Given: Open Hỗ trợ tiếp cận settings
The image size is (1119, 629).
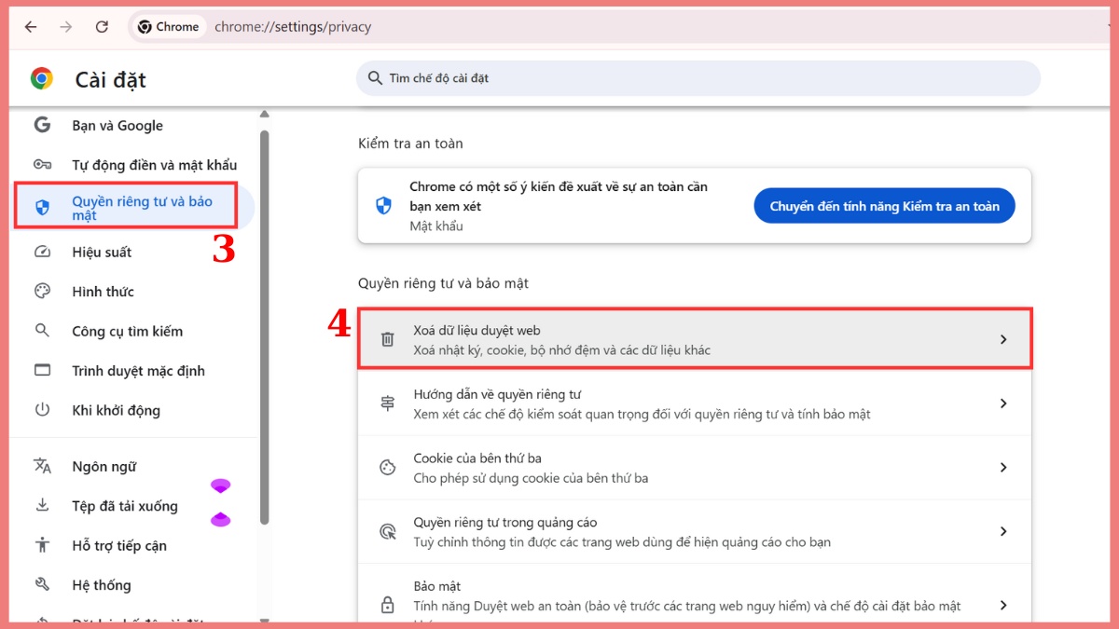Looking at the screenshot, I should 119,546.
